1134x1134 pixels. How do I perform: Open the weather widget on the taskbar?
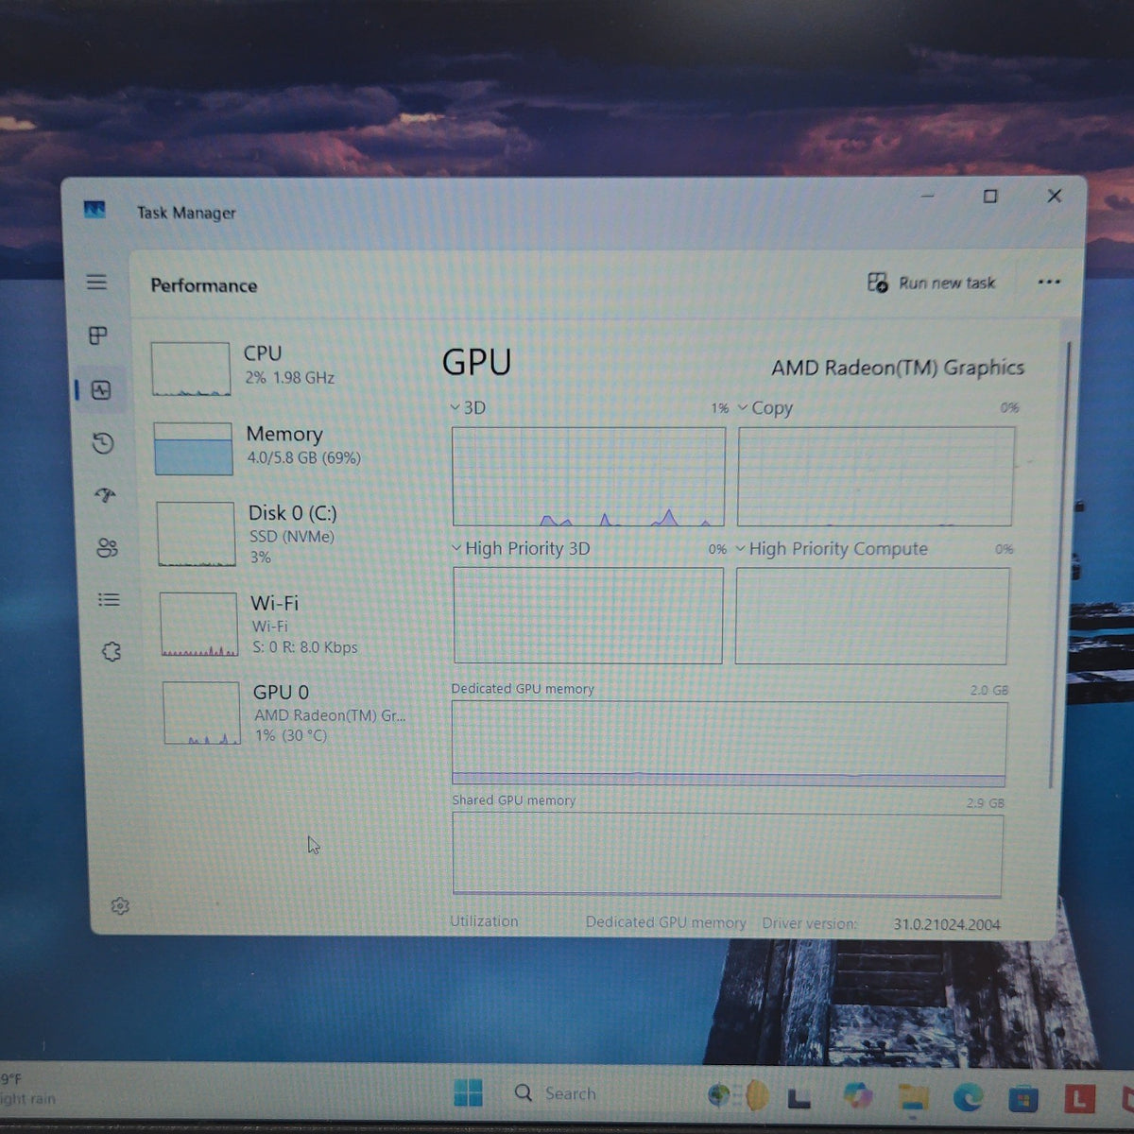click(28, 1089)
